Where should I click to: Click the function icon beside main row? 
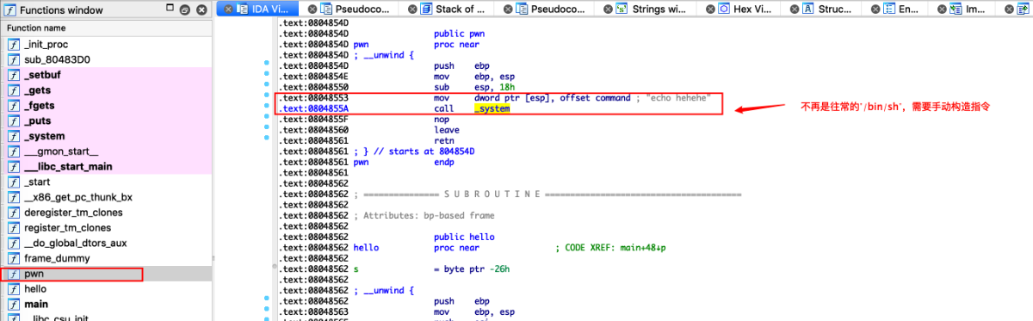(x=13, y=304)
